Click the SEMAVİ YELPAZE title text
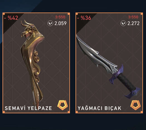The image size is (146, 130). coord(28,108)
